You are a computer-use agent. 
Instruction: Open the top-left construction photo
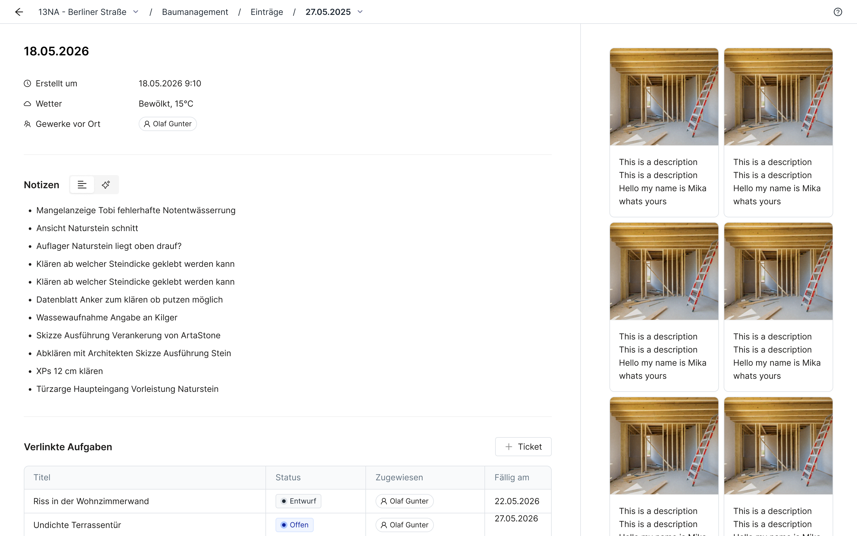tap(664, 97)
